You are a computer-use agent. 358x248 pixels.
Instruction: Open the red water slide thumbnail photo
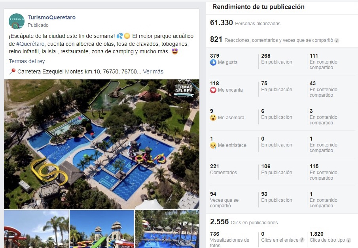[36, 229]
